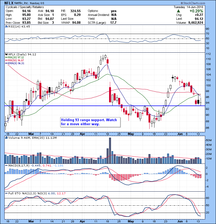The width and height of the screenshot is (216, 224).
Task: Click the +0.29% percent change
Action: [x=196, y=11]
